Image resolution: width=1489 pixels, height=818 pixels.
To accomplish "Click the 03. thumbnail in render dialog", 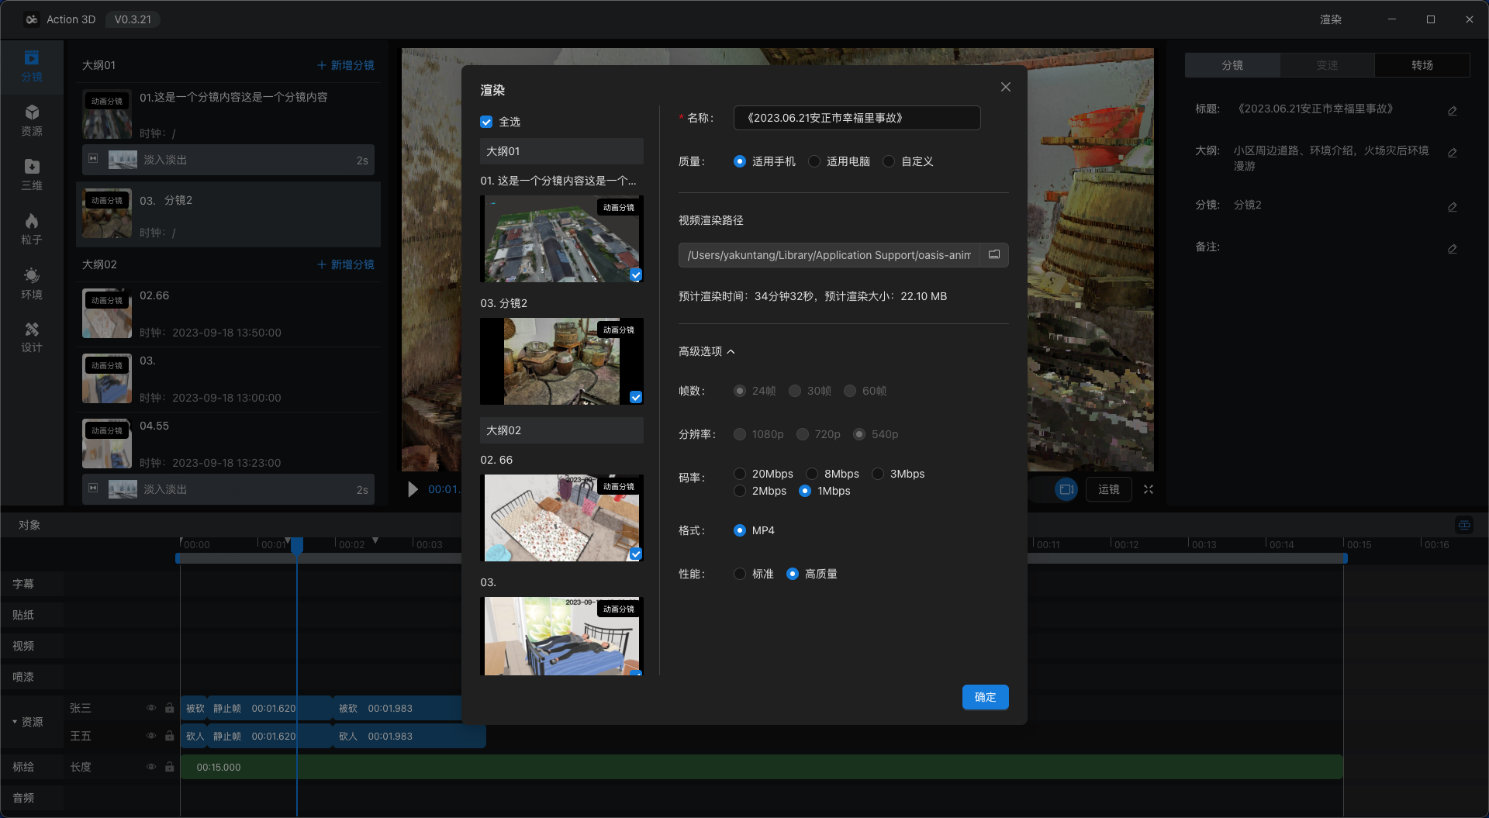I will [561, 636].
